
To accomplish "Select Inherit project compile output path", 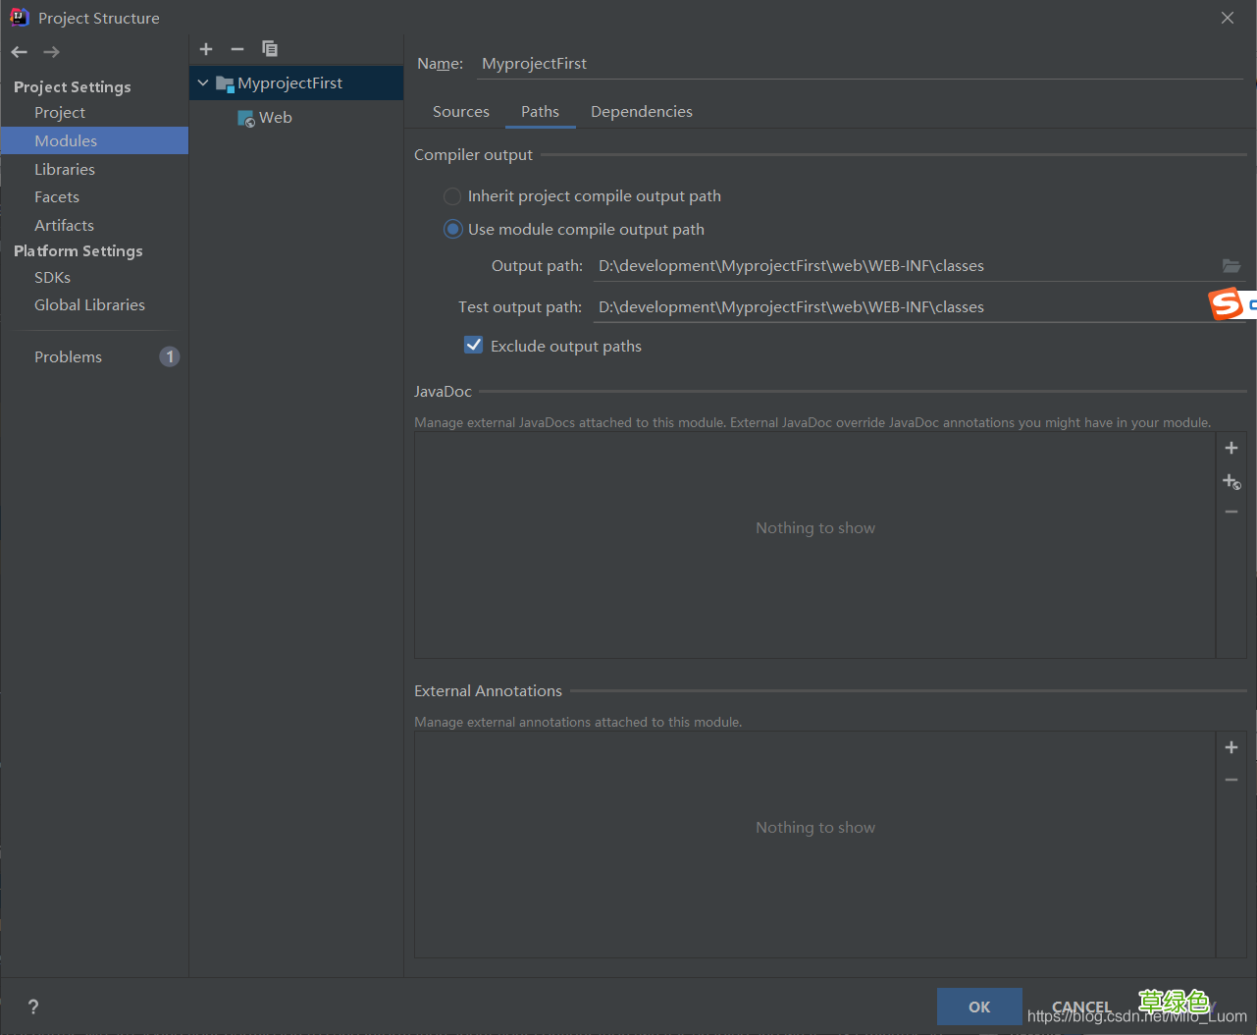I will click(x=452, y=196).
